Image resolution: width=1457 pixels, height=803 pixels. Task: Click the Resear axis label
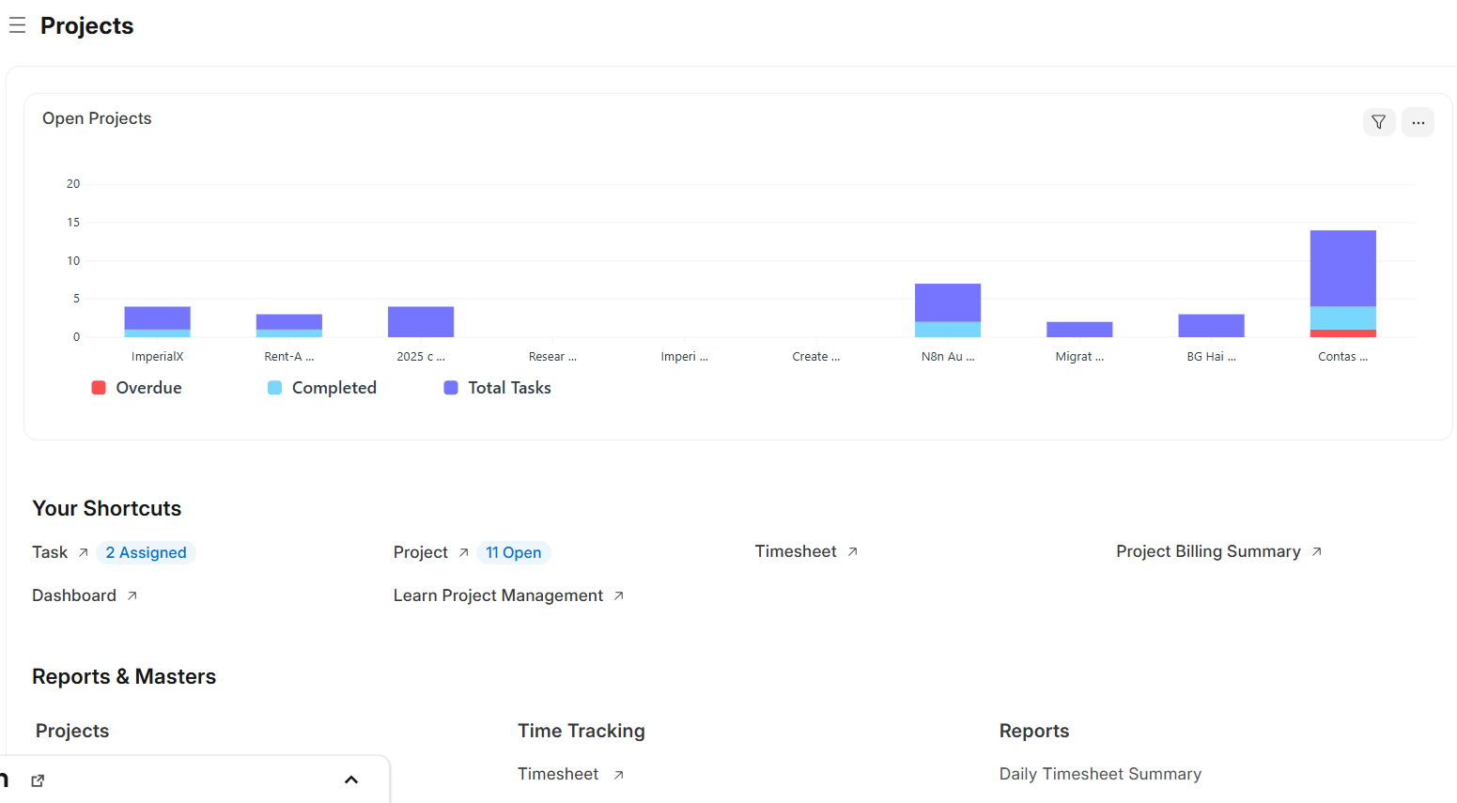pos(552,357)
